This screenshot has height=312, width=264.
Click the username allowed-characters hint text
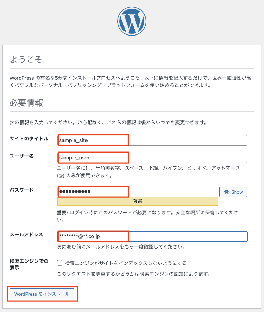(x=148, y=172)
